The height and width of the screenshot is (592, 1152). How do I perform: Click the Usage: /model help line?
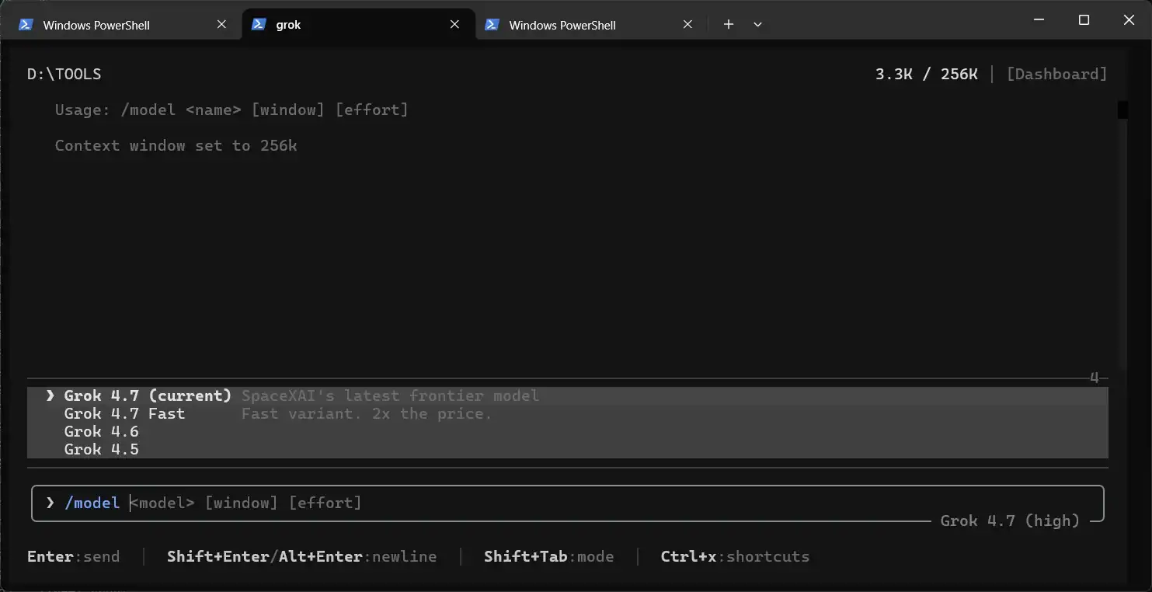tap(231, 110)
